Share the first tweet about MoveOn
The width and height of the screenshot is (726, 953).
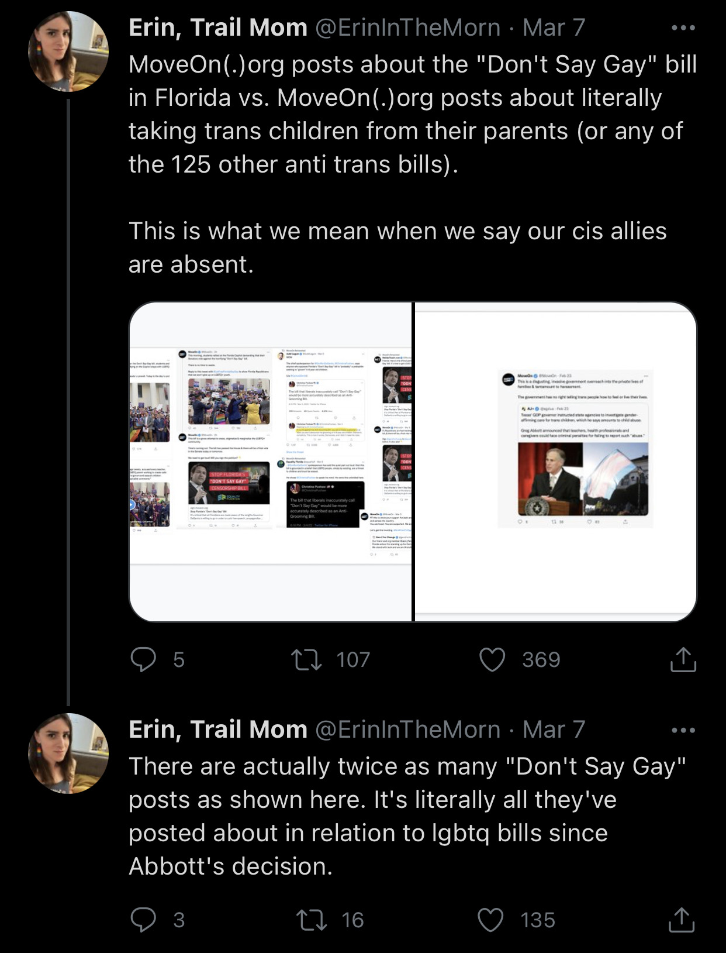pos(682,659)
